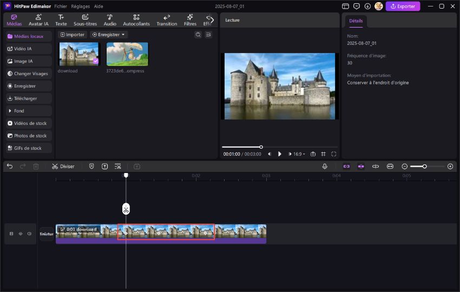Open Changer Visages in sidebar
Screen dimensions: 460x292
(29, 74)
